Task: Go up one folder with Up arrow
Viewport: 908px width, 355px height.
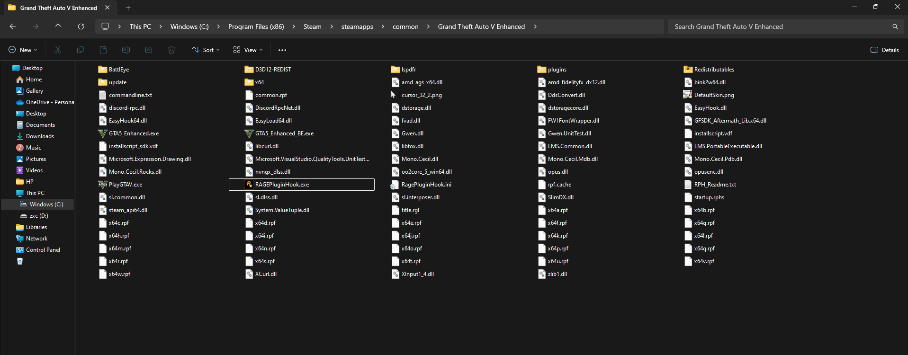Action: point(58,27)
